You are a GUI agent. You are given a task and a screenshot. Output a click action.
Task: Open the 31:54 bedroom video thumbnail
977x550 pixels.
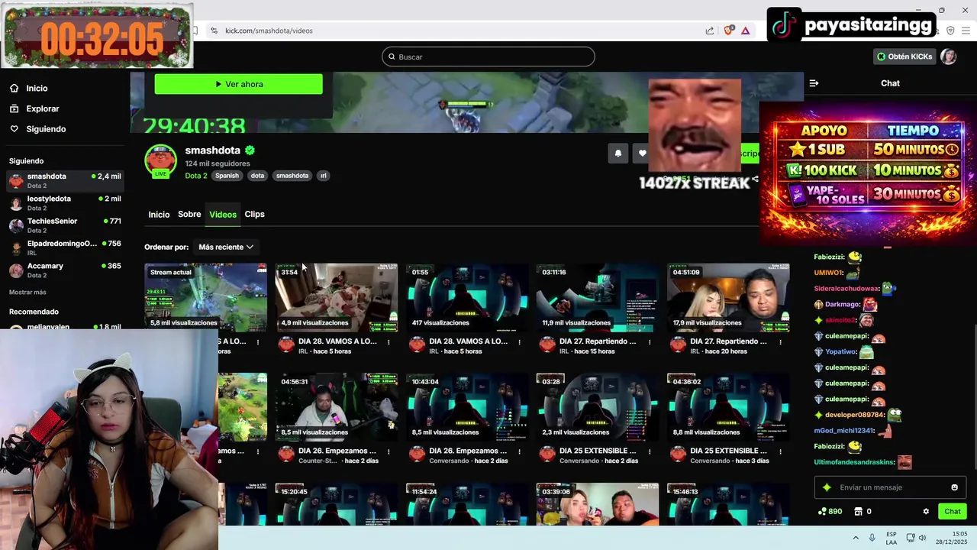(337, 297)
